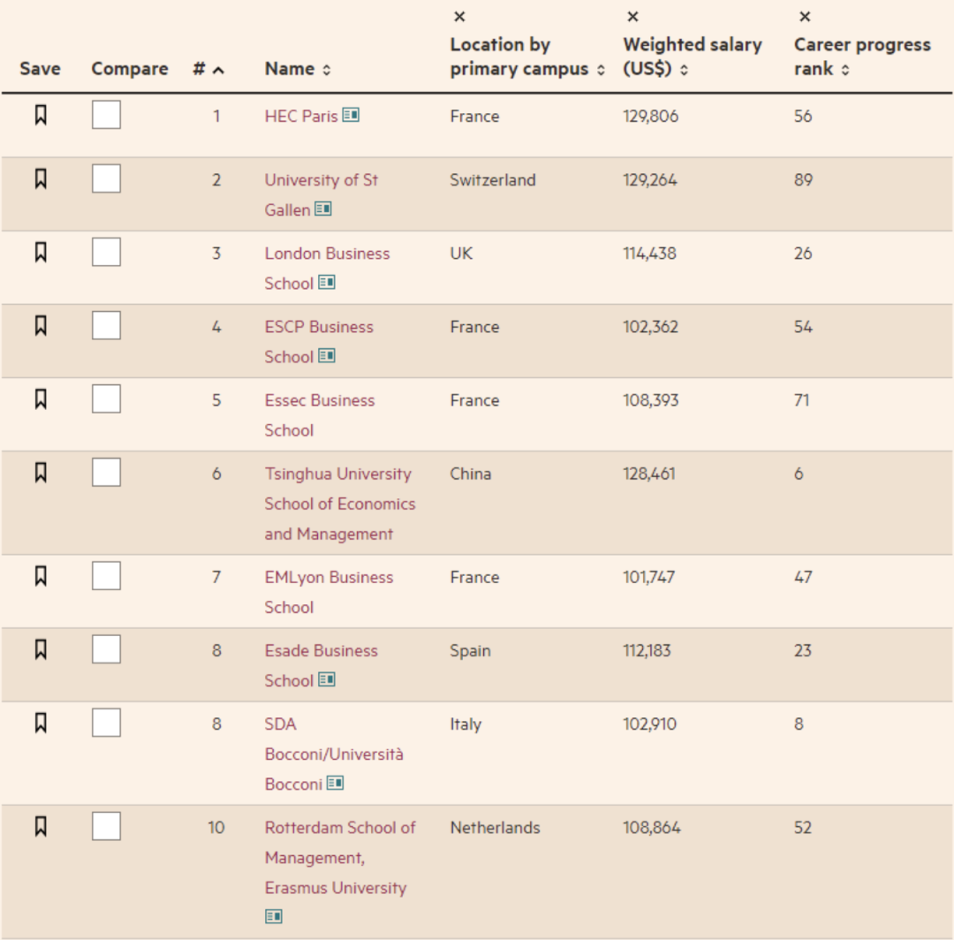Bookmark HEC Paris with the save icon
The image size is (954, 940).
coord(41,115)
